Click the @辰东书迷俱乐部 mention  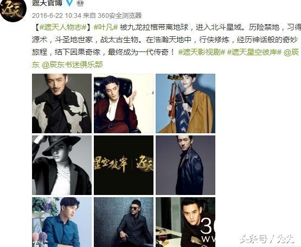click(72, 64)
